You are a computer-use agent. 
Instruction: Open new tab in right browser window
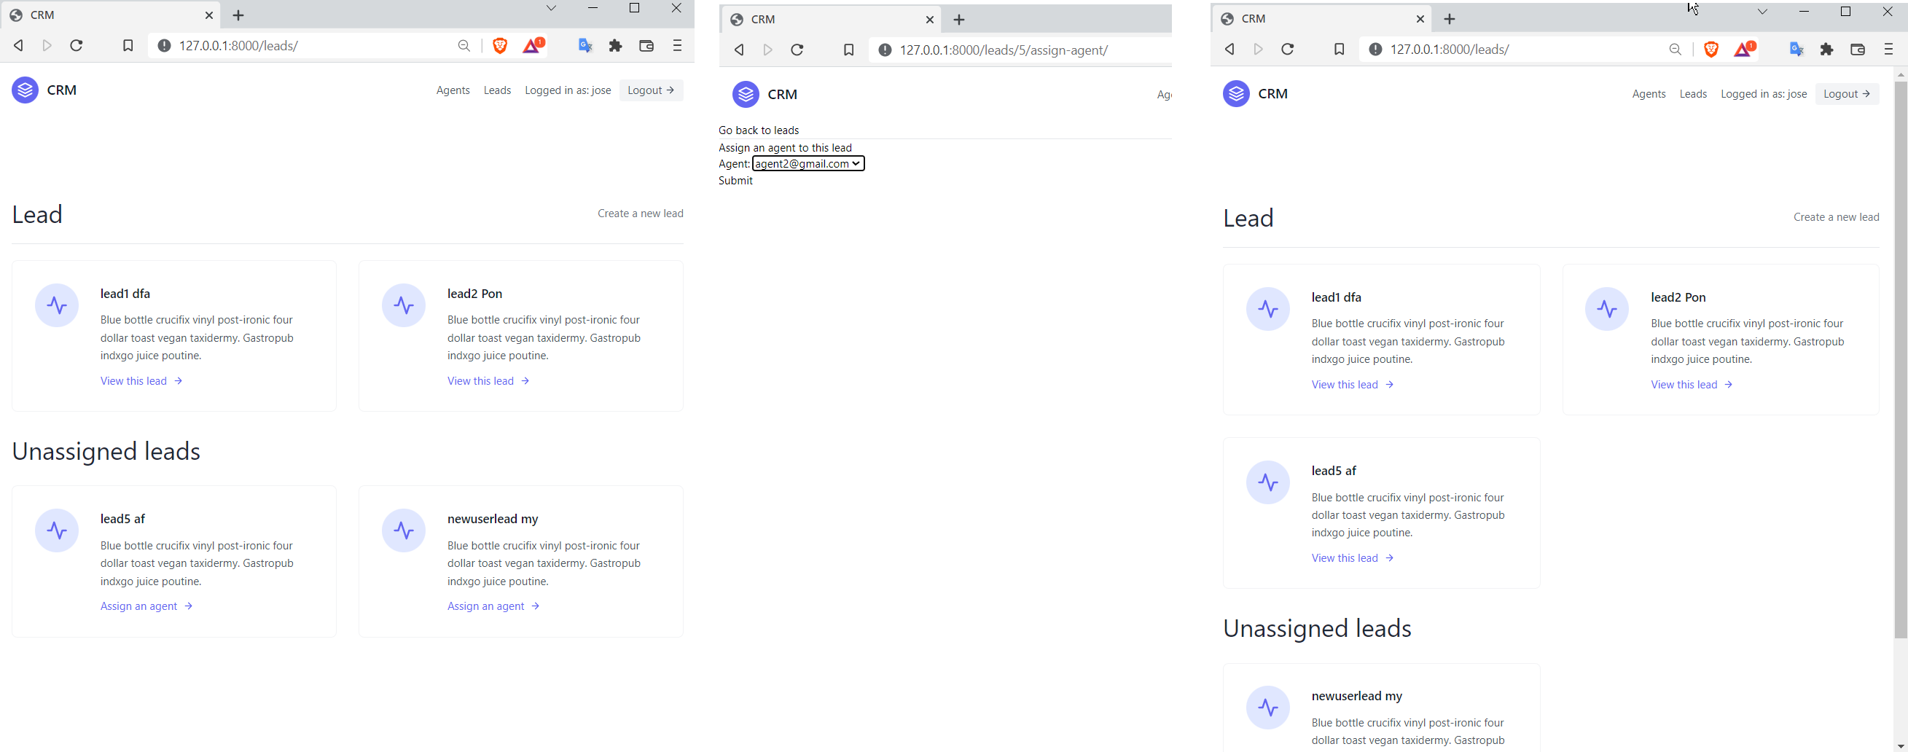coord(1450,18)
